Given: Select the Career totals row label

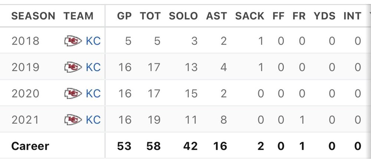Looking at the screenshot, I should click(30, 146).
